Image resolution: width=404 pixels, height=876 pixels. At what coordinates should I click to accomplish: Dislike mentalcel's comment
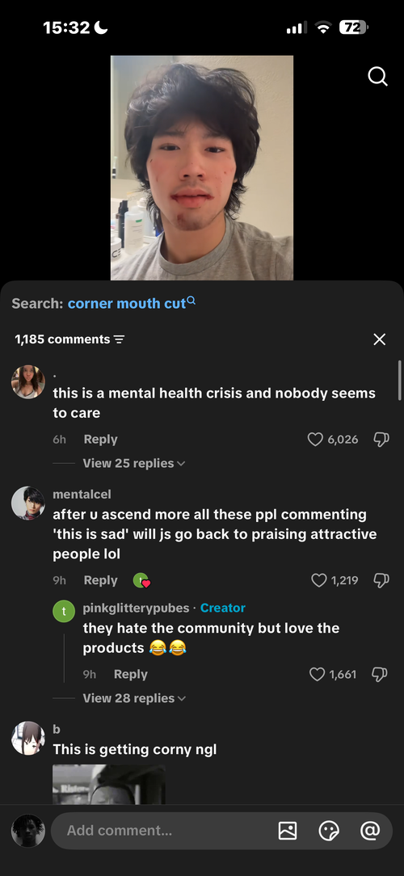click(x=381, y=580)
